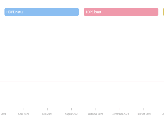
Task: Click the tick mark above Februar 2022
Action: click(144, 109)
